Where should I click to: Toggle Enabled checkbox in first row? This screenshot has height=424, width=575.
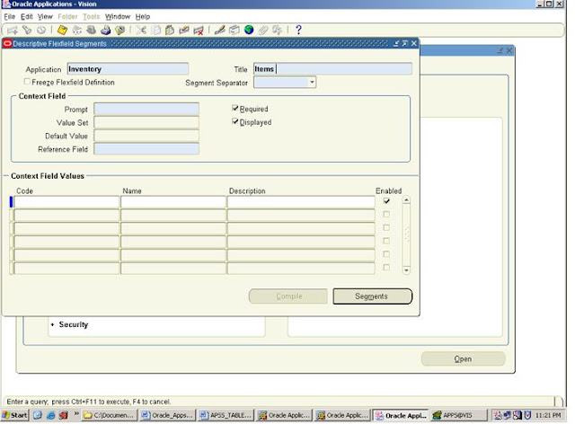coord(386,201)
